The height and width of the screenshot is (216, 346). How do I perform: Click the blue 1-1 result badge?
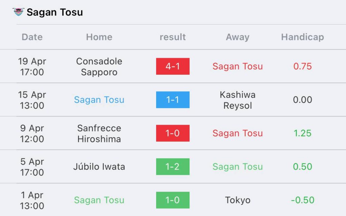[x=173, y=100]
